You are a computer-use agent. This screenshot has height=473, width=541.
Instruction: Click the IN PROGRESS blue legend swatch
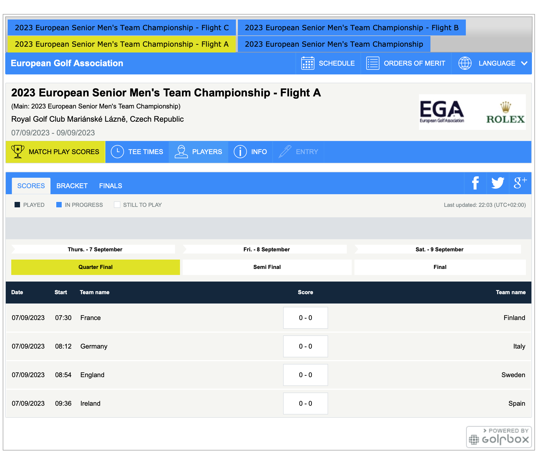click(59, 205)
